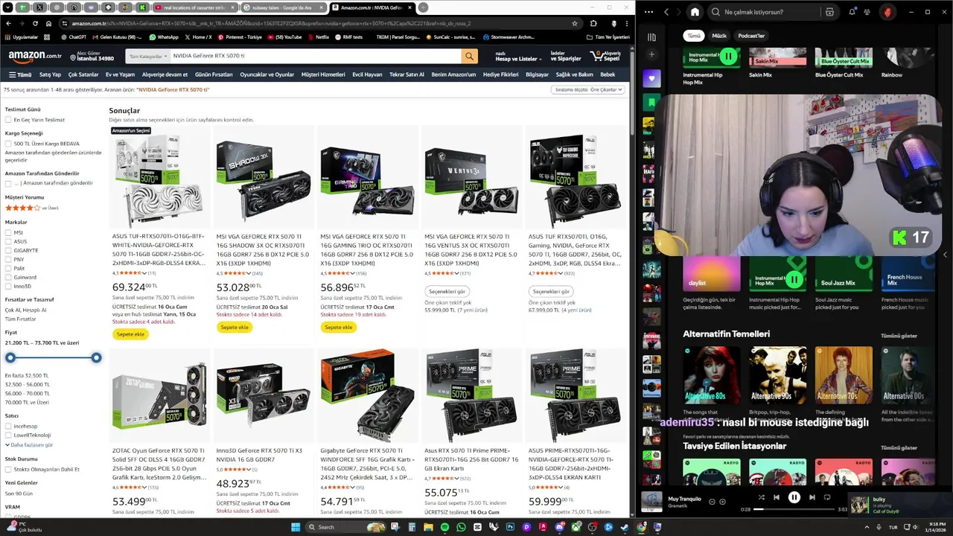The image size is (953, 536).
Task: Seek in Spotify playback progress bar
Action: [794, 509]
